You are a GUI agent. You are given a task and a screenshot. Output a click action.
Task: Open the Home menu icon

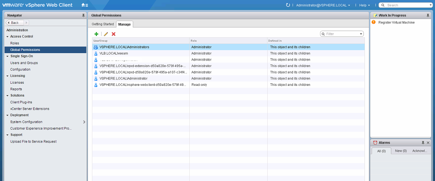84,5
